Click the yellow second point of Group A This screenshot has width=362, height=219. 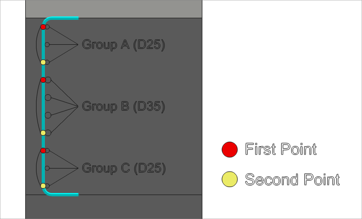(43, 62)
